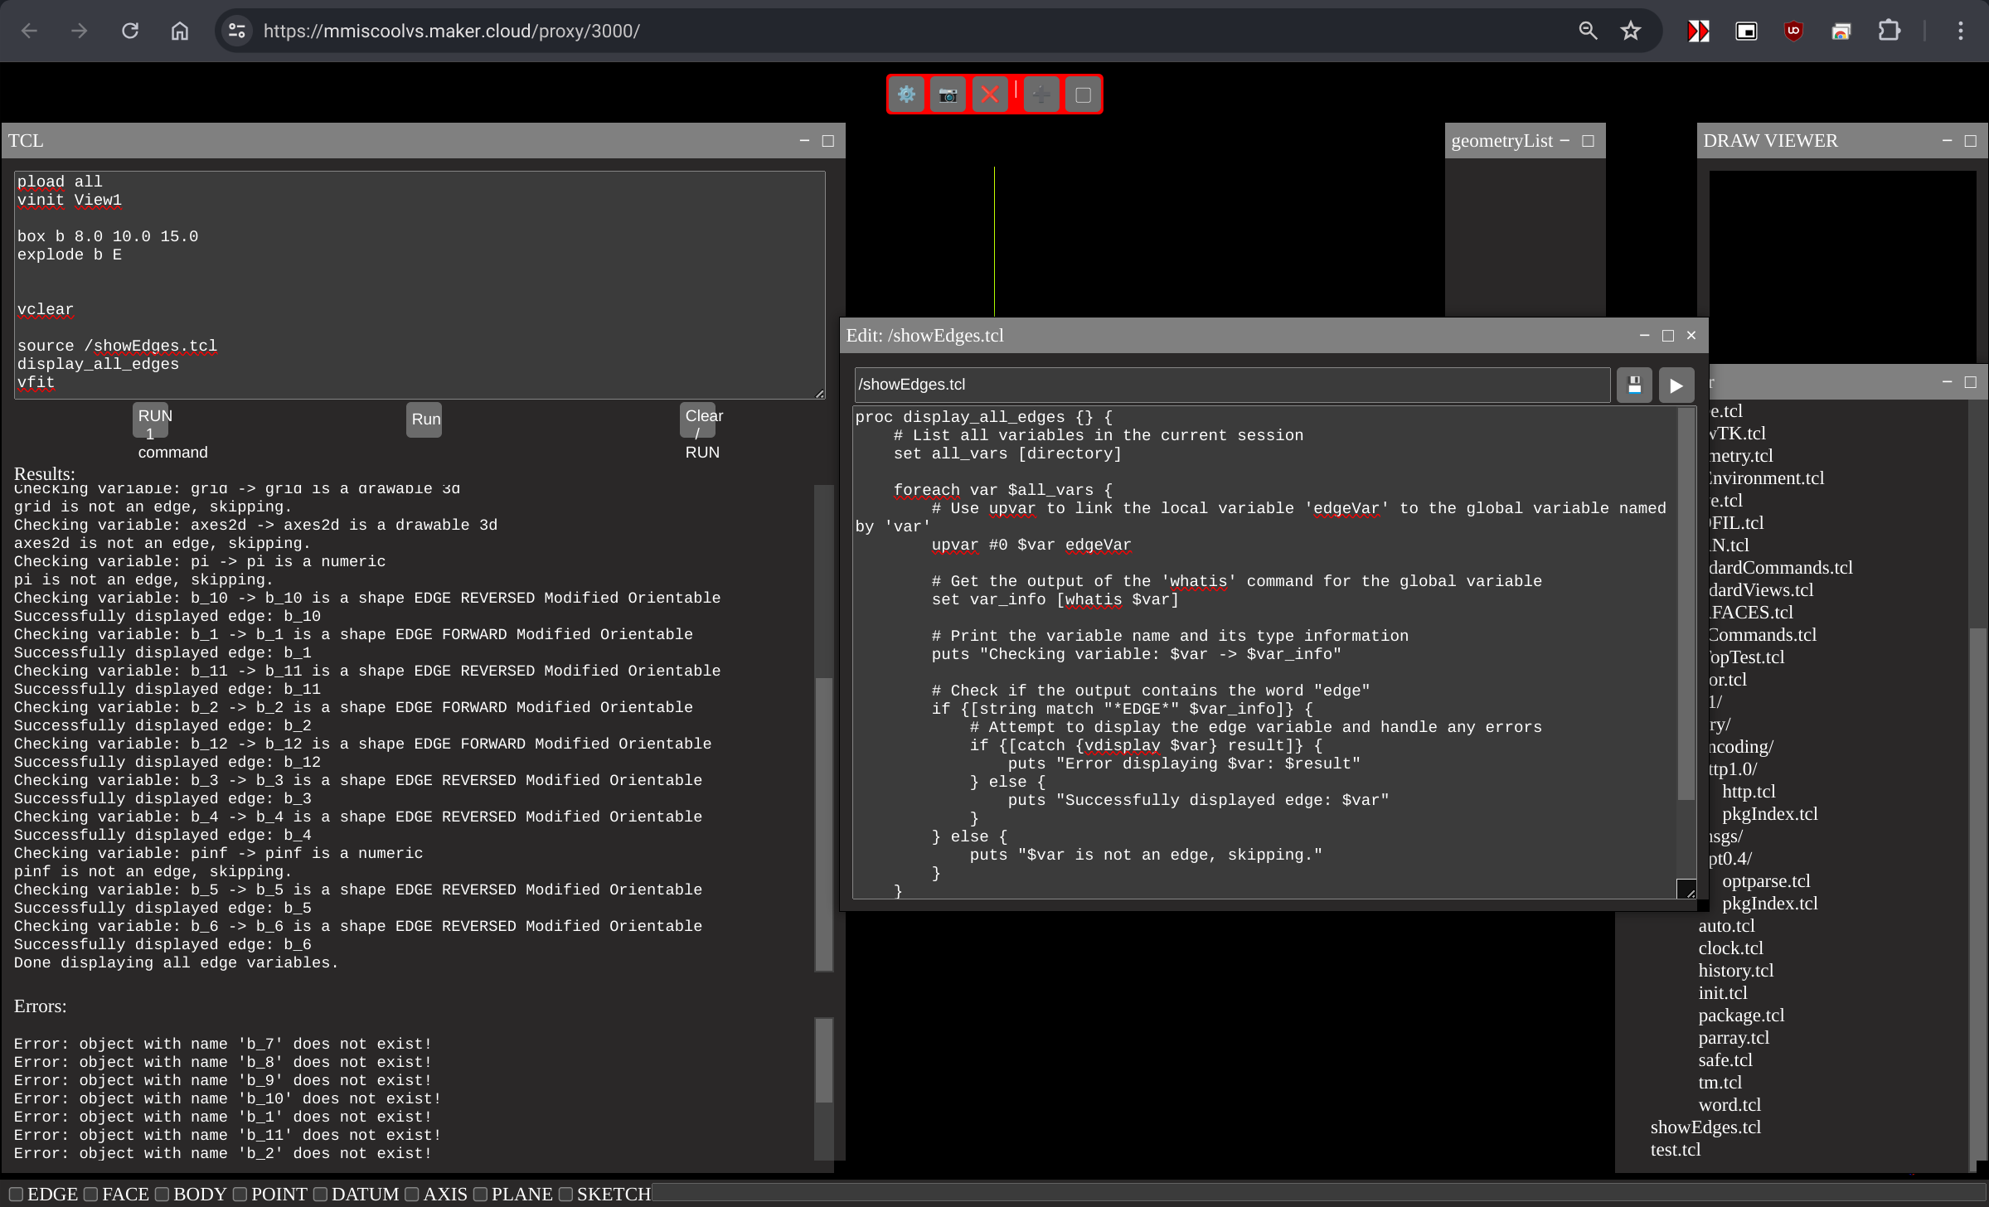Toggle the FACE checkbox
Image resolution: width=1989 pixels, height=1207 pixels.
coord(91,1194)
